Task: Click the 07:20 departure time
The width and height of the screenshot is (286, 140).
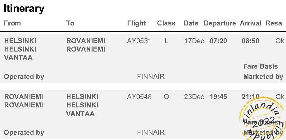Action: (218, 41)
